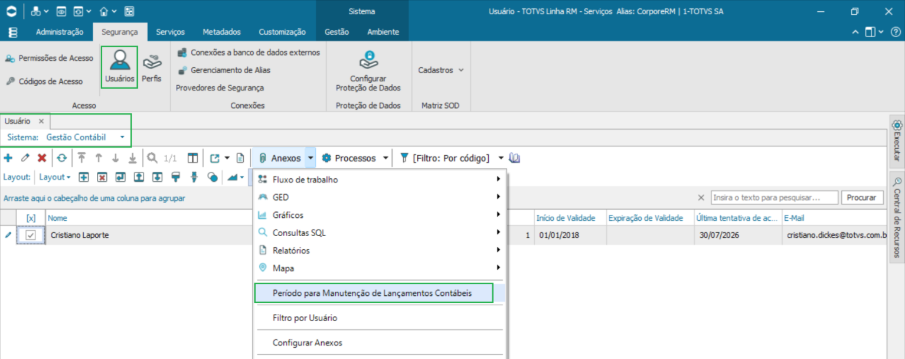Screen dimensions: 905x359
Task: Click the layout delete icon with red X
Action: pyautogui.click(x=102, y=177)
